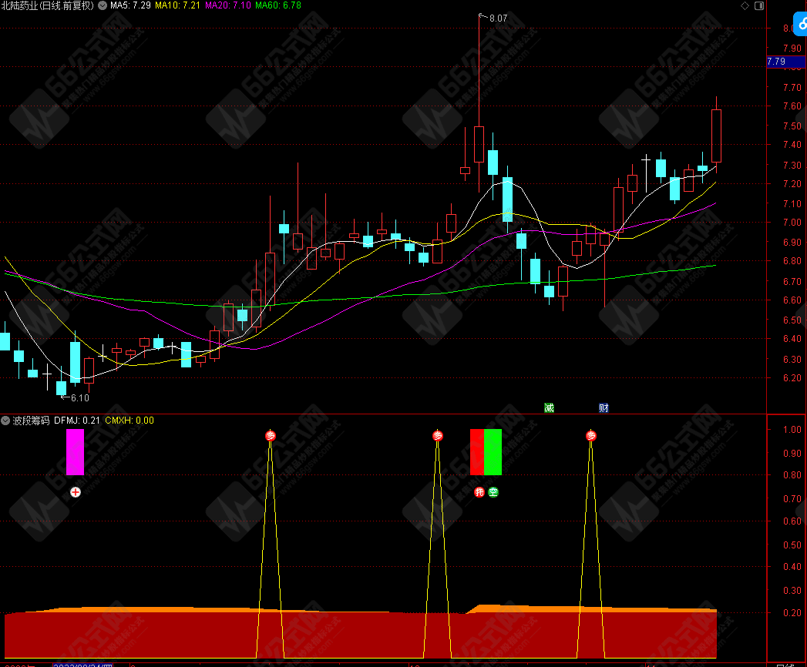Click the DFMJ: 0.21 value label

pyautogui.click(x=76, y=421)
